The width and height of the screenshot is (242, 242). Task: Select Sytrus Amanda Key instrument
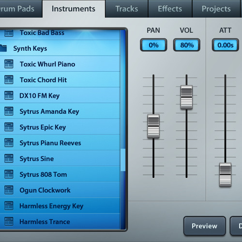tap(60, 111)
